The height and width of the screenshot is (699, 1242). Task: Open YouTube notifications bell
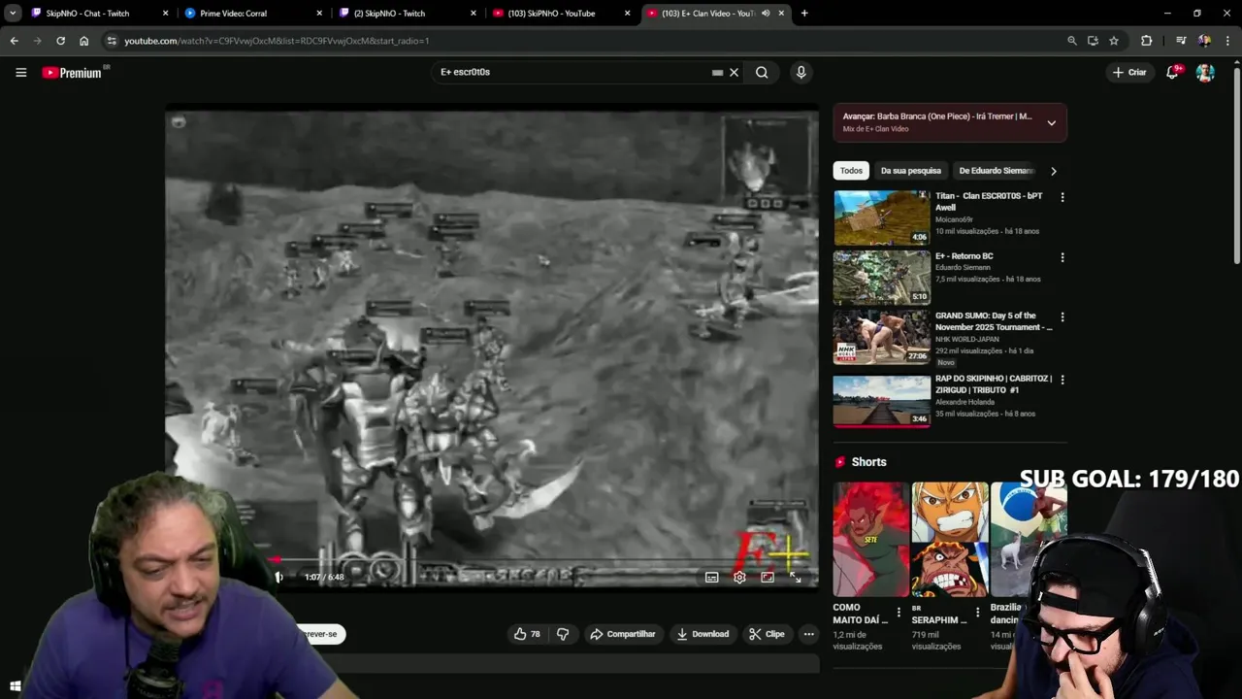(x=1172, y=72)
